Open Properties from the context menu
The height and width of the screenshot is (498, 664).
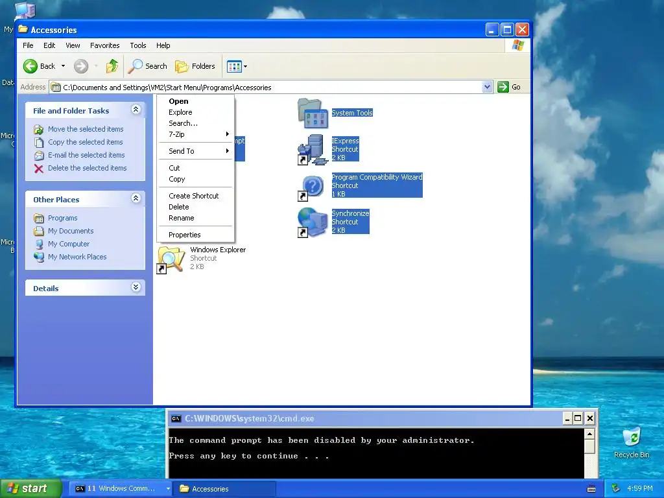tap(195, 235)
